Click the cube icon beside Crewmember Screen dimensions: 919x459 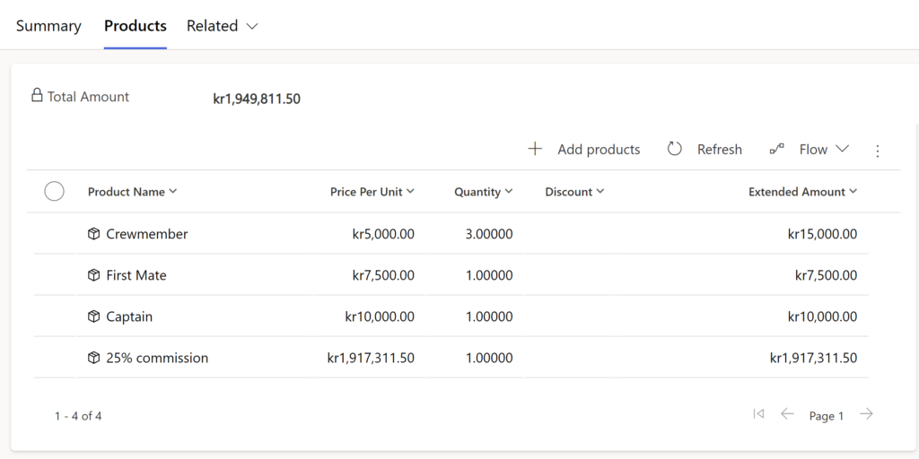pos(93,234)
